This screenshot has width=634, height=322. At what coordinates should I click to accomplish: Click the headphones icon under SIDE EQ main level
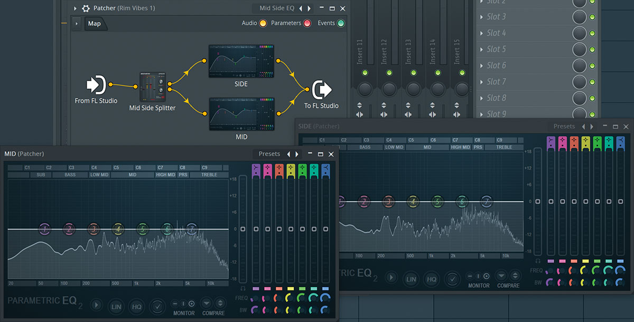[538, 261]
